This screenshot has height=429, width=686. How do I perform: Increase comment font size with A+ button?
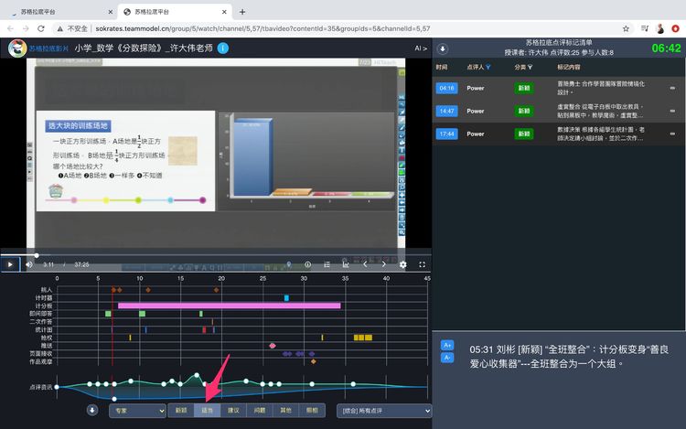point(447,345)
